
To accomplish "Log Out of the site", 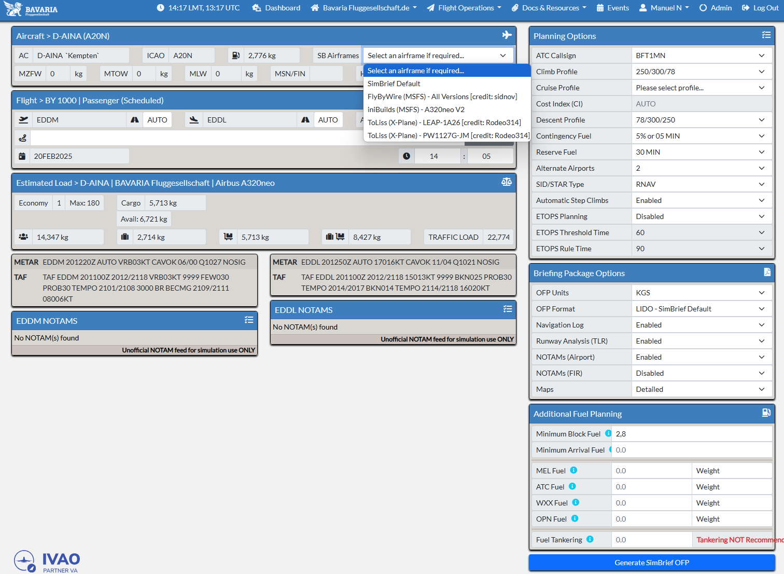I will pos(760,8).
